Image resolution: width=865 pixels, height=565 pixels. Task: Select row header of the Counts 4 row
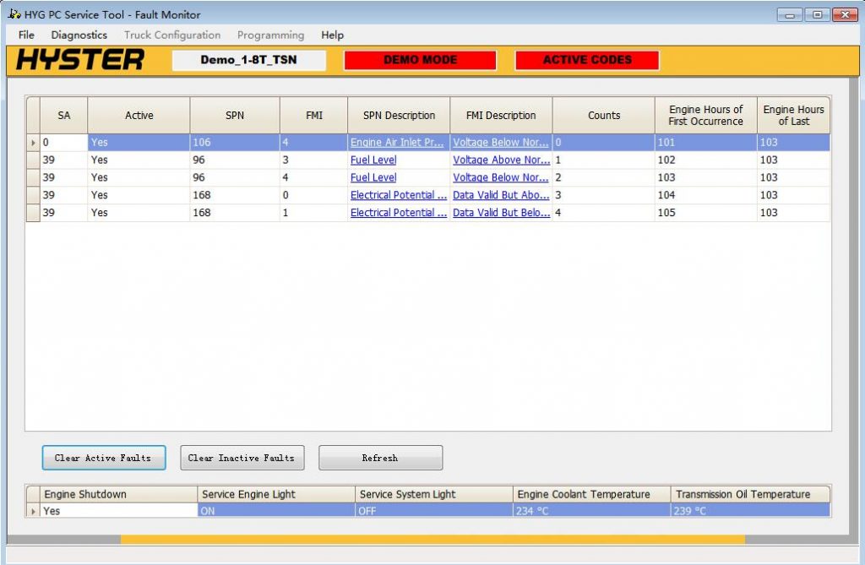(x=33, y=213)
